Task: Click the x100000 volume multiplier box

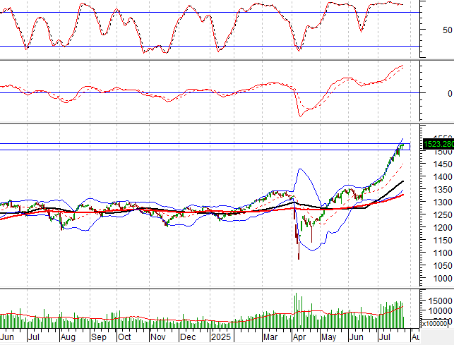Action: 437,322
